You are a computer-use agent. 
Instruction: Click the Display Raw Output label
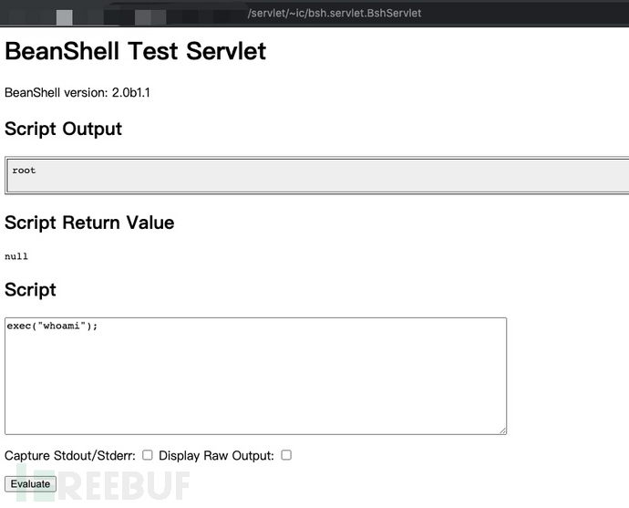click(217, 456)
